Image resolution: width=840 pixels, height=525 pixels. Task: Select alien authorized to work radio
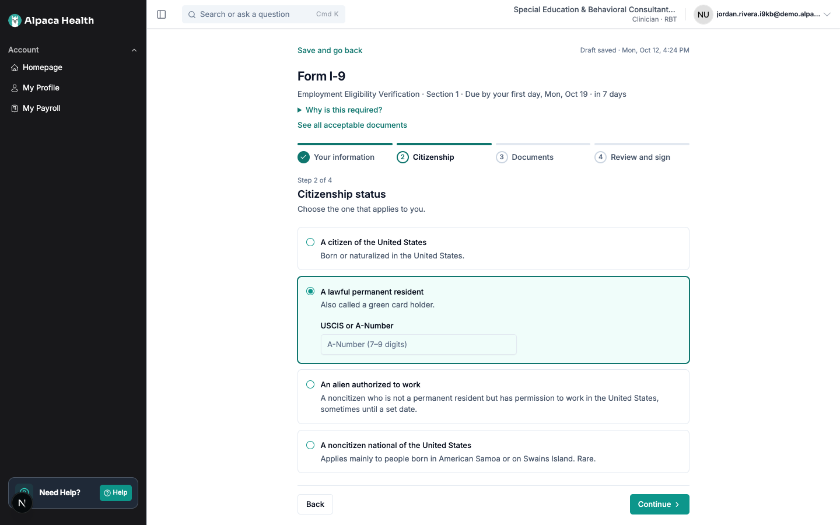point(310,384)
